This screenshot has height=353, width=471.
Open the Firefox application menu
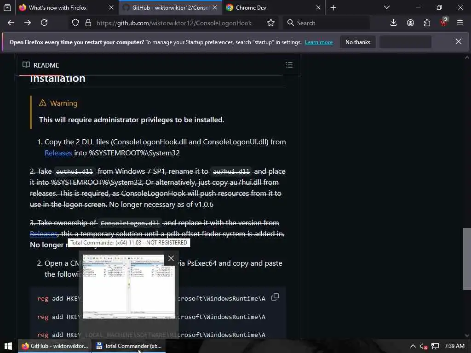tap(460, 23)
